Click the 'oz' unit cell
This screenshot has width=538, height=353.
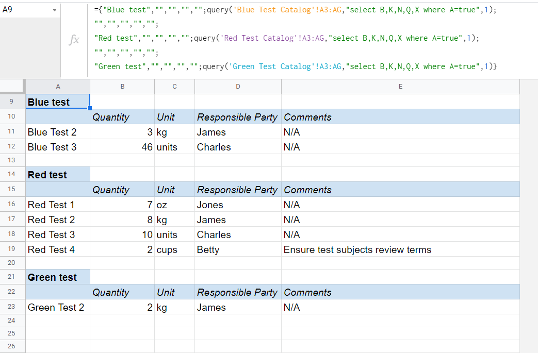[175, 205]
